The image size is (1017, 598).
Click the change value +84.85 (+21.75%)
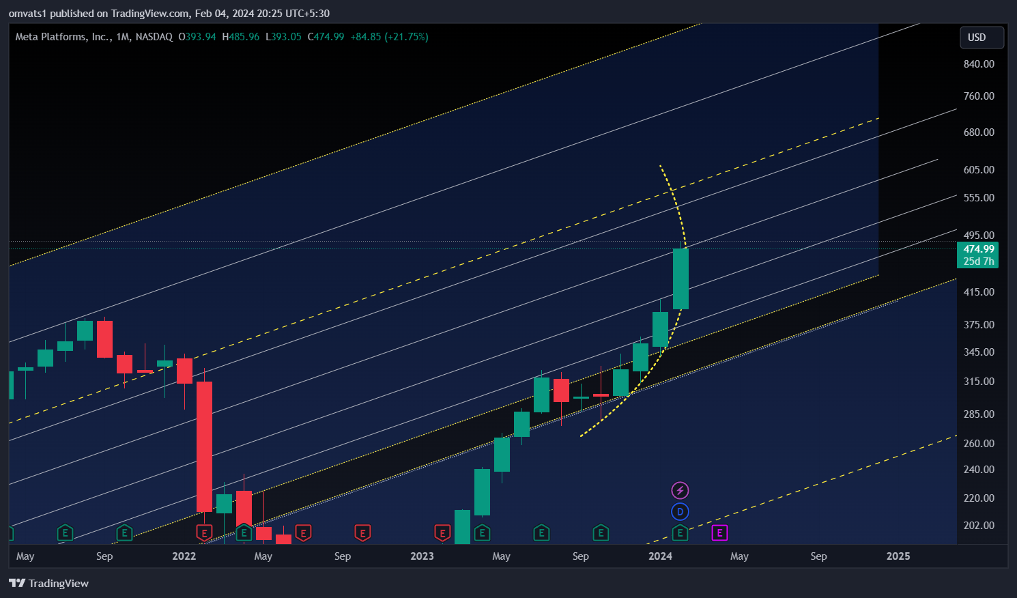[x=389, y=37]
